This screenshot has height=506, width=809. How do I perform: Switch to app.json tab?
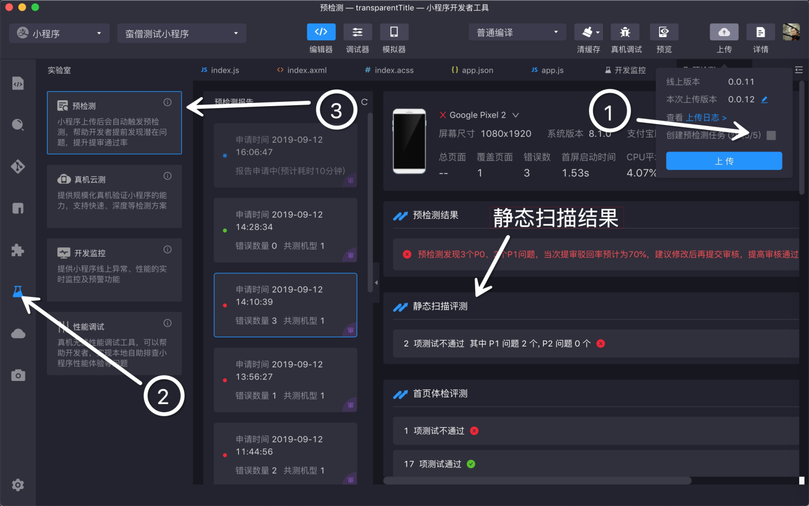point(472,70)
